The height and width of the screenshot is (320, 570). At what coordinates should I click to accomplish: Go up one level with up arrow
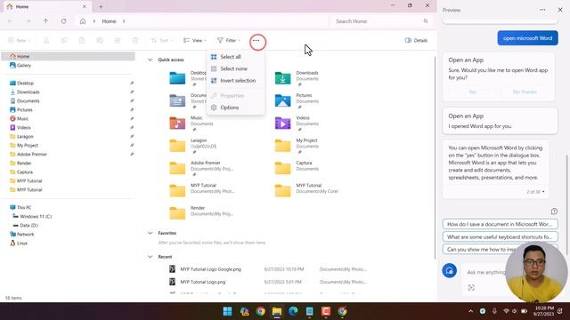(45, 21)
